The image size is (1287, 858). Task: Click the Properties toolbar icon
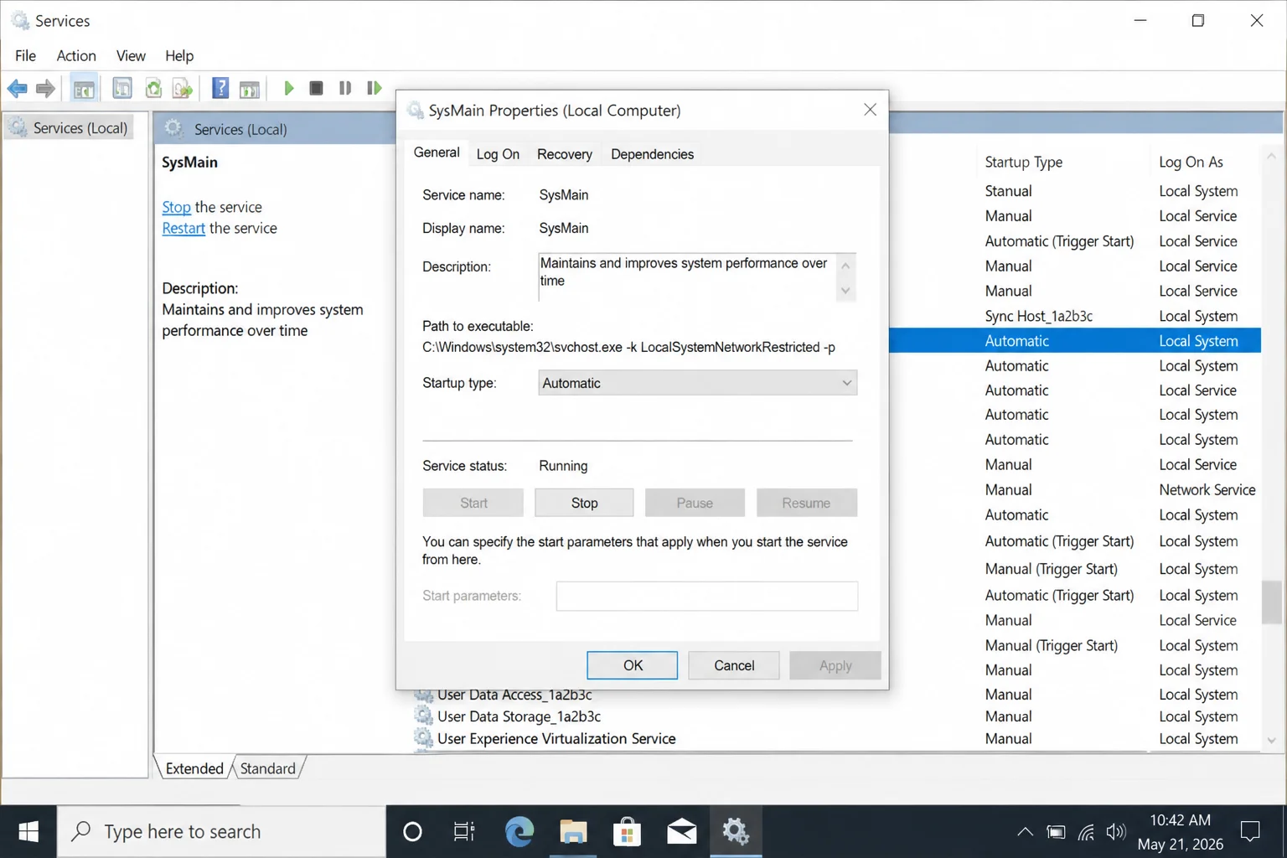click(122, 88)
